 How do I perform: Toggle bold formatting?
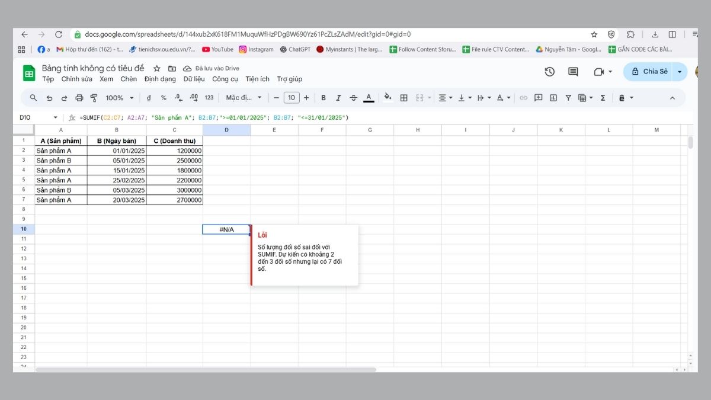(324, 98)
